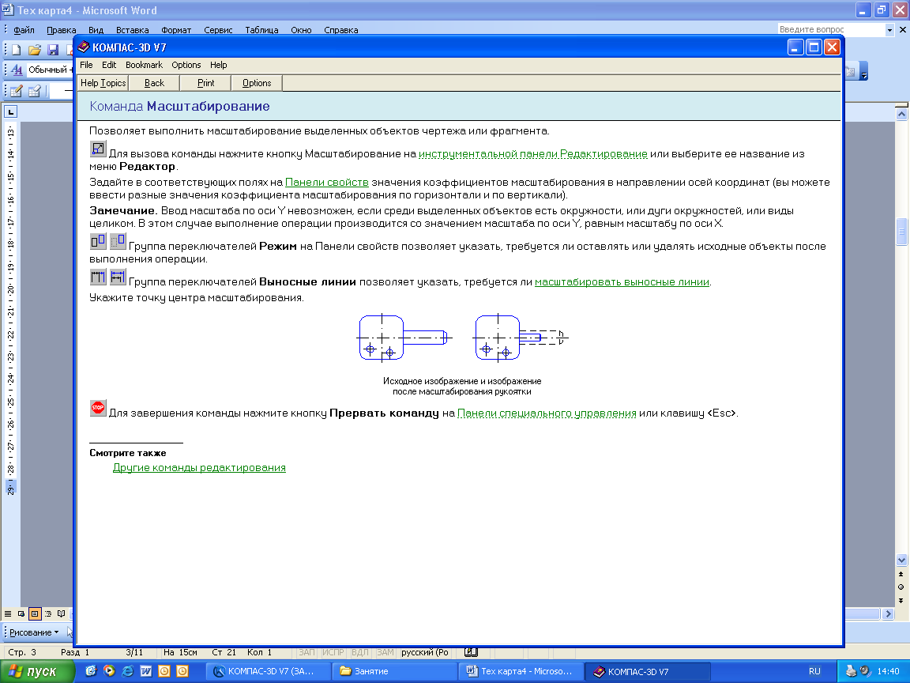
Task: Expand the ask-a-question dropdown arrow
Action: [889, 29]
